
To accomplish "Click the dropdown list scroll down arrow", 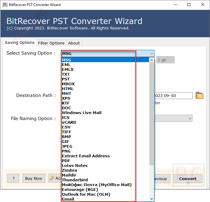I will point(151,199).
